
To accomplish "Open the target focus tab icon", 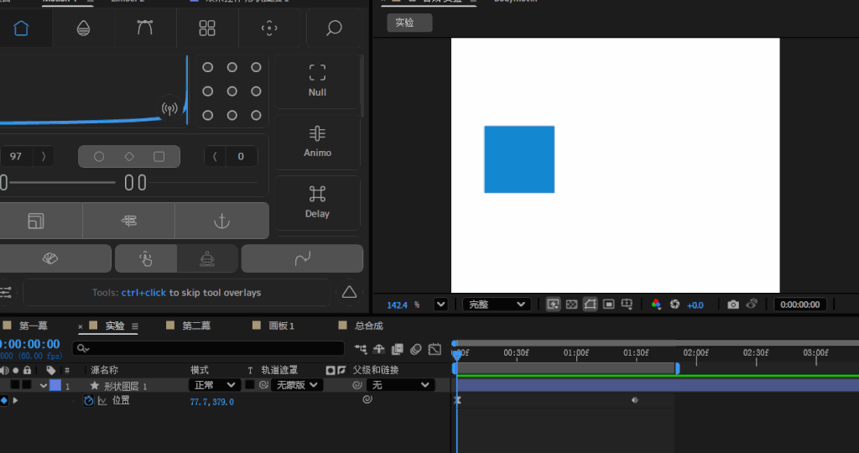I will click(269, 28).
